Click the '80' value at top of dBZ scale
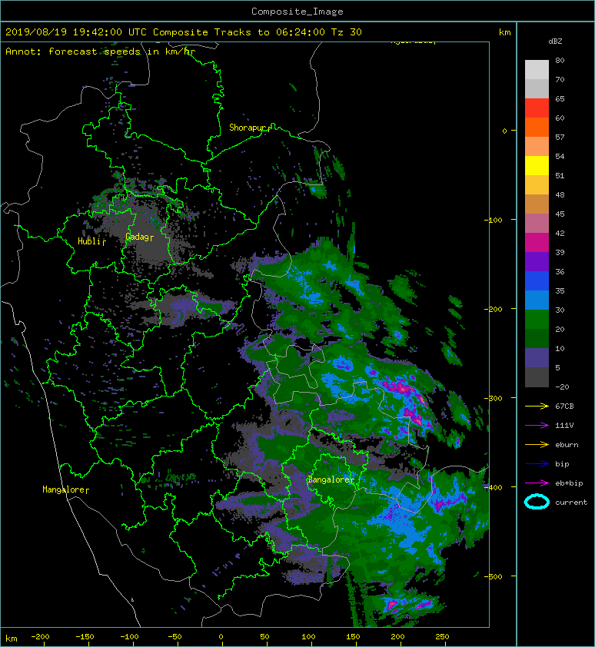The height and width of the screenshot is (647, 595). coord(560,60)
